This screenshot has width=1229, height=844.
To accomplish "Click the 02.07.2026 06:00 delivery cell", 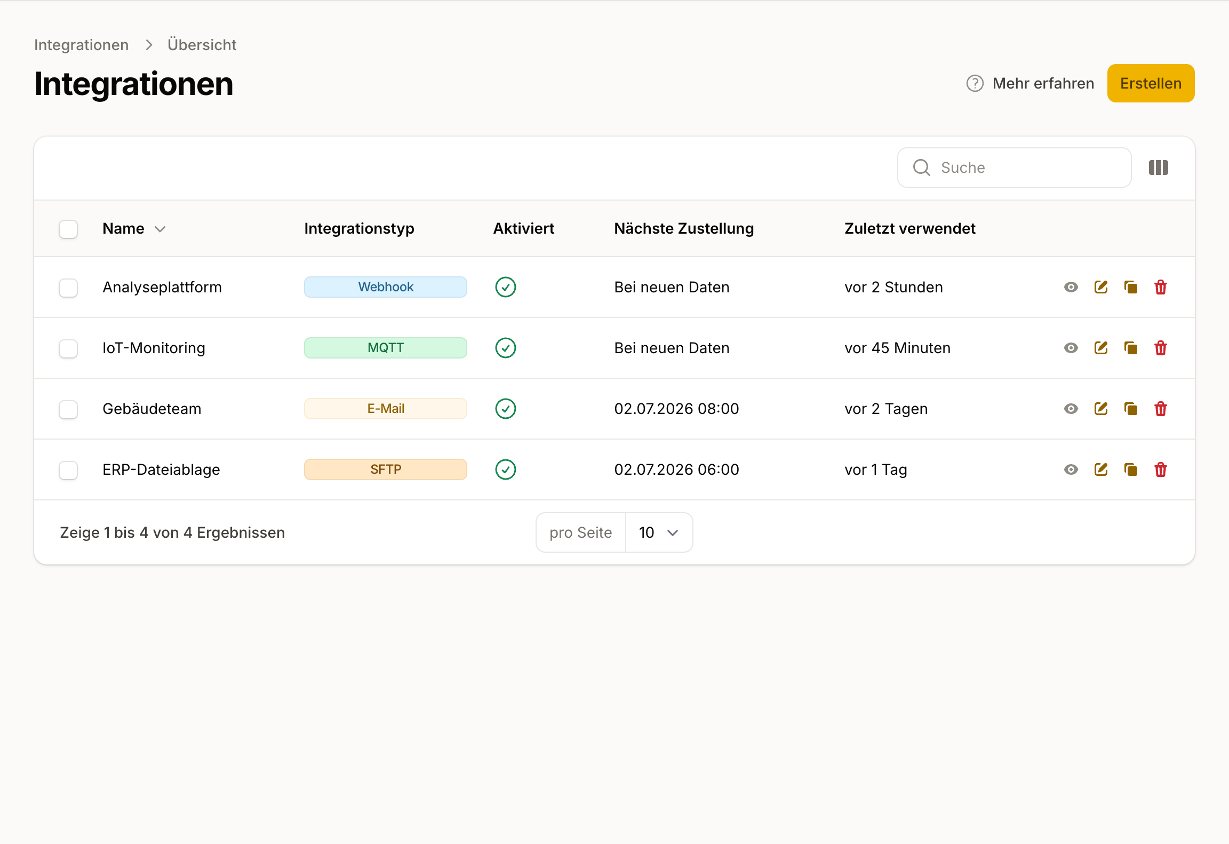I will (676, 469).
